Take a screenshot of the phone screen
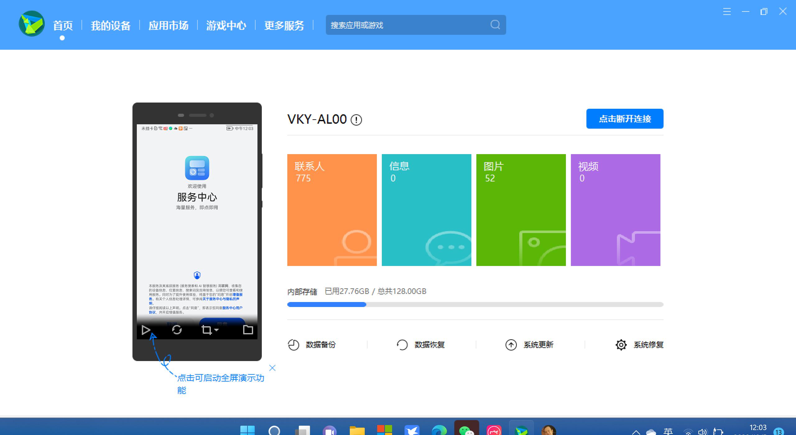The height and width of the screenshot is (435, 796). click(207, 330)
